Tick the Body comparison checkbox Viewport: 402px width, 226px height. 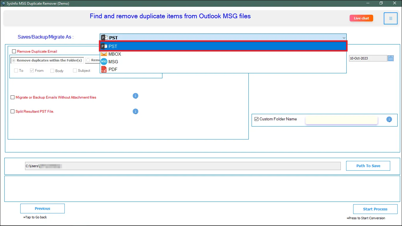click(x=52, y=71)
